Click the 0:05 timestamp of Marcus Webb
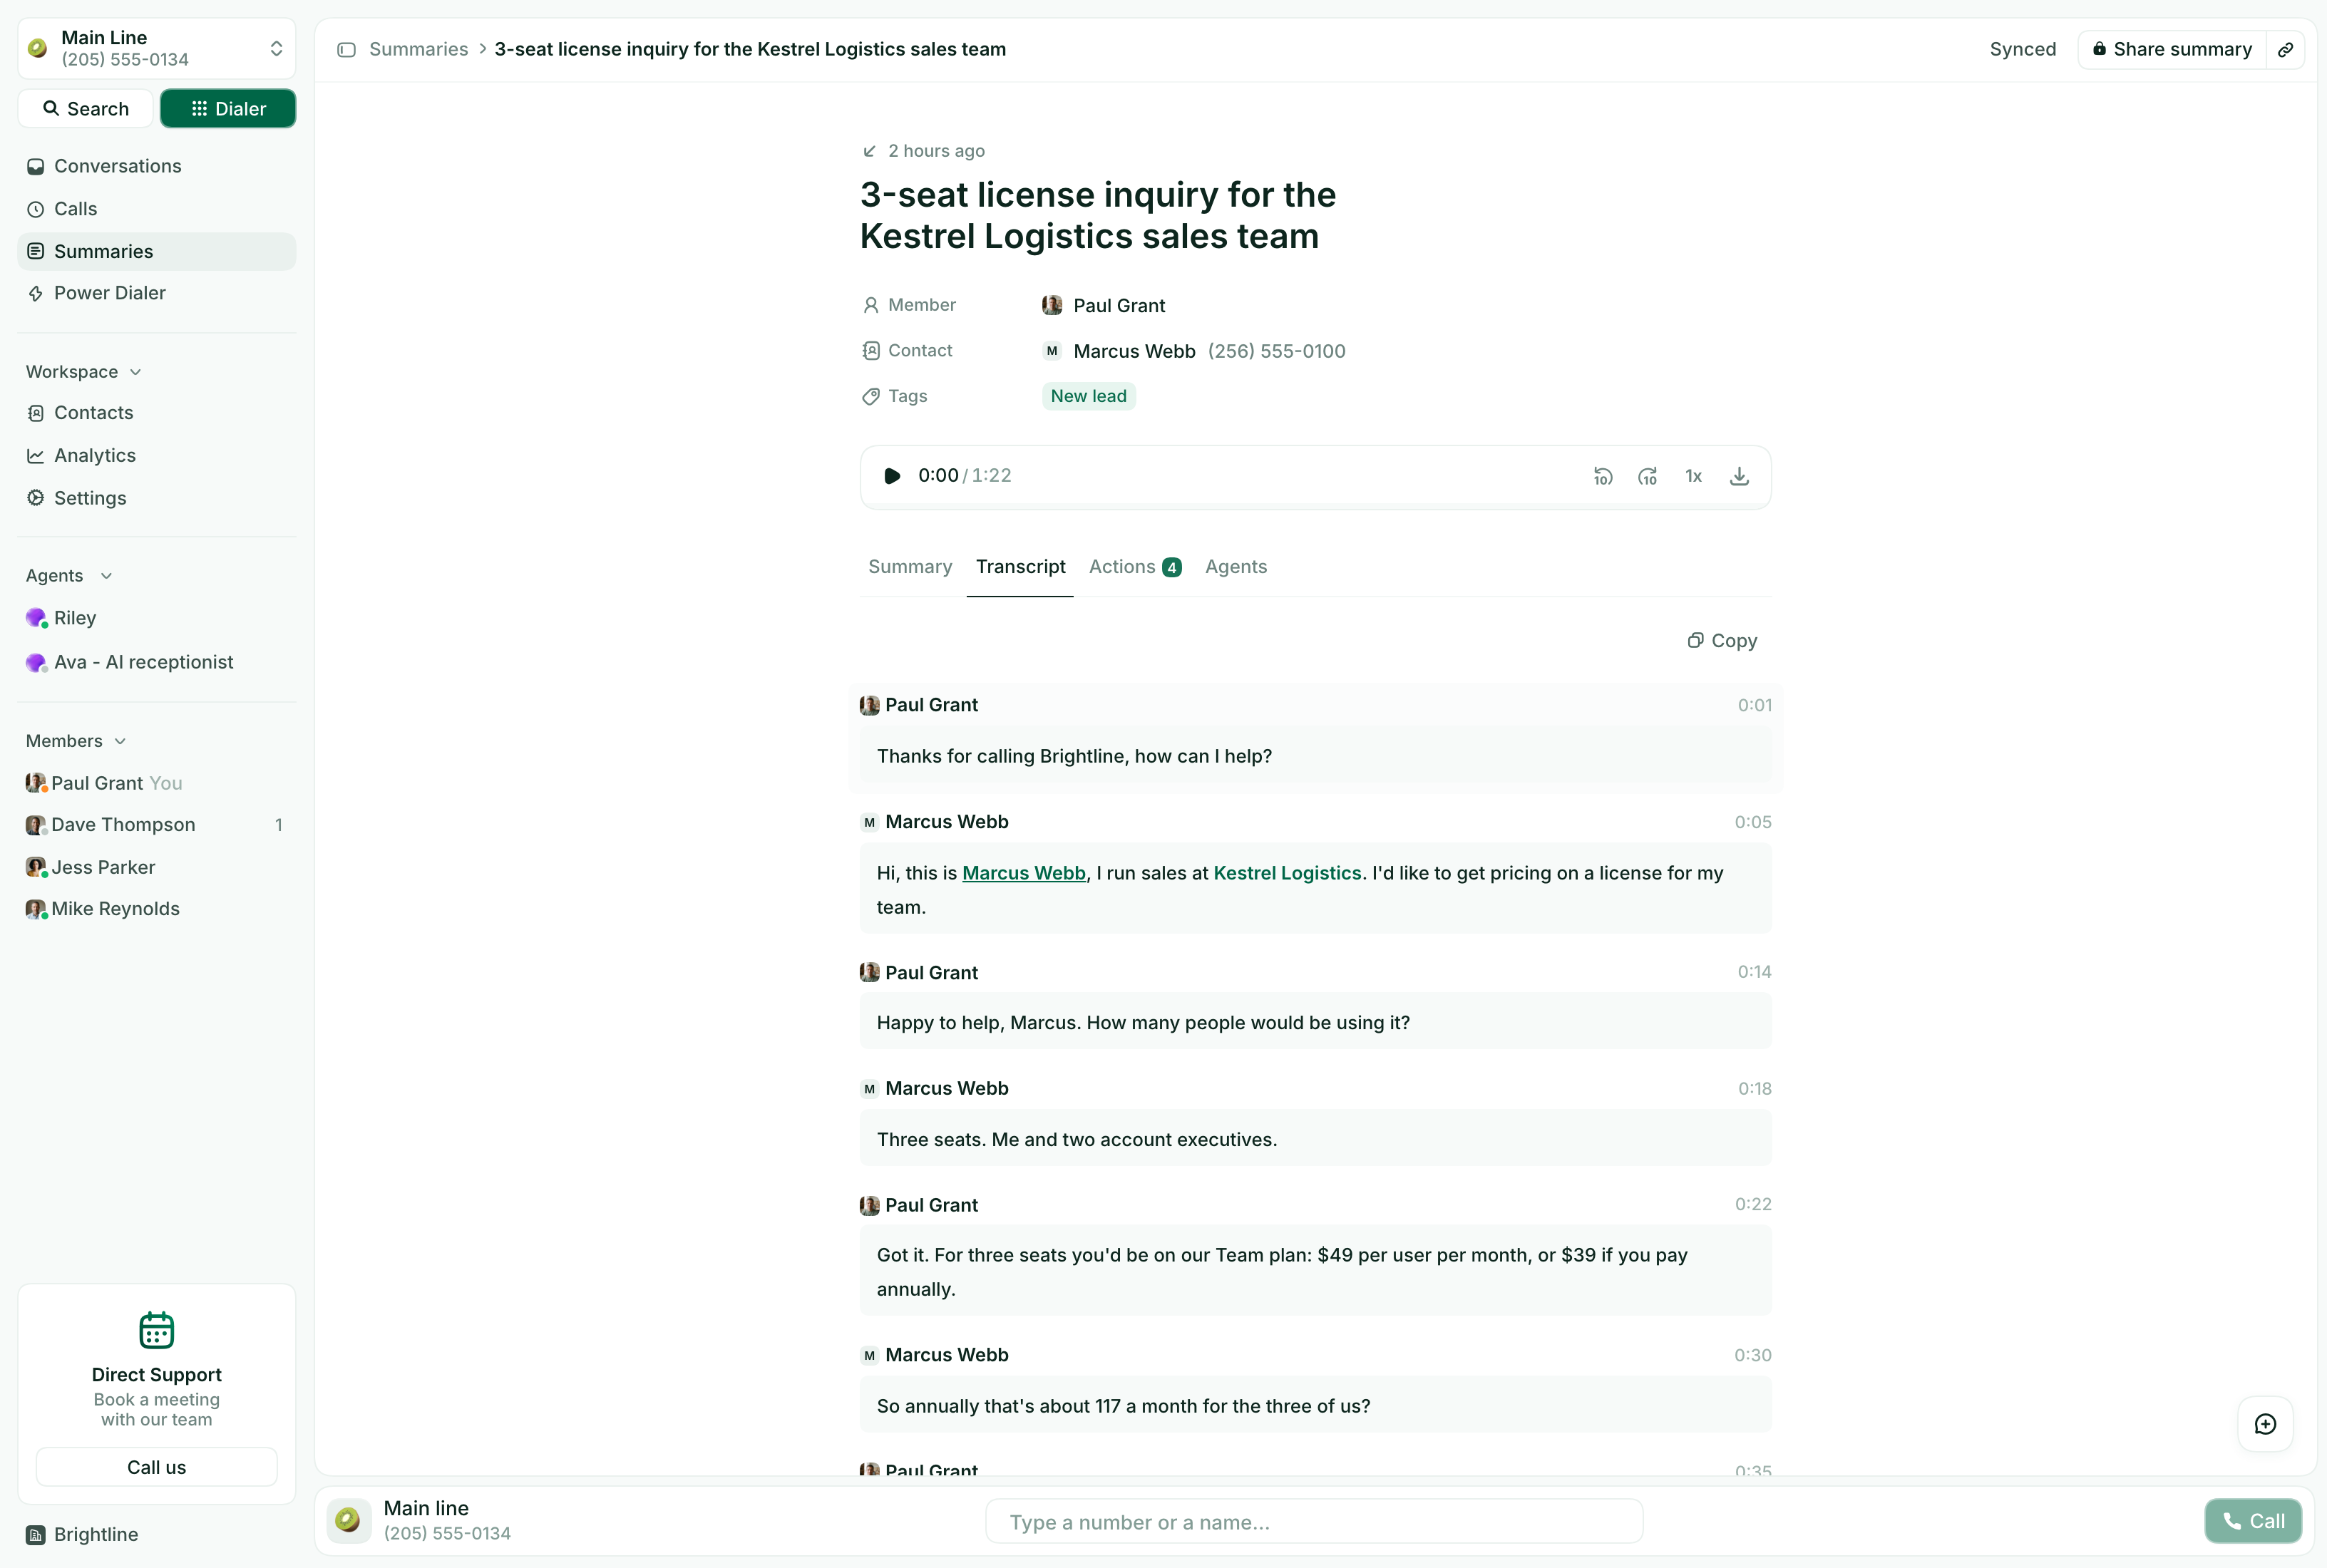This screenshot has width=2327, height=1568. (1752, 822)
